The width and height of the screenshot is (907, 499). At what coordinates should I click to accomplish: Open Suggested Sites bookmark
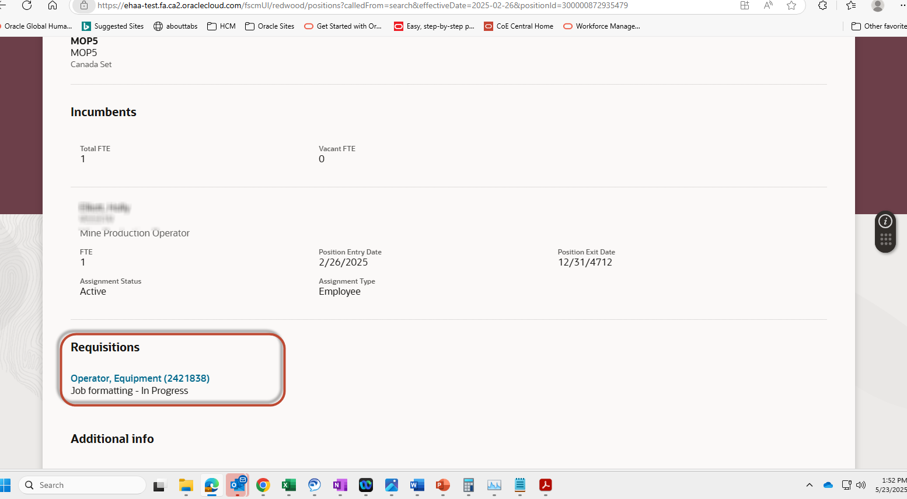pyautogui.click(x=113, y=26)
